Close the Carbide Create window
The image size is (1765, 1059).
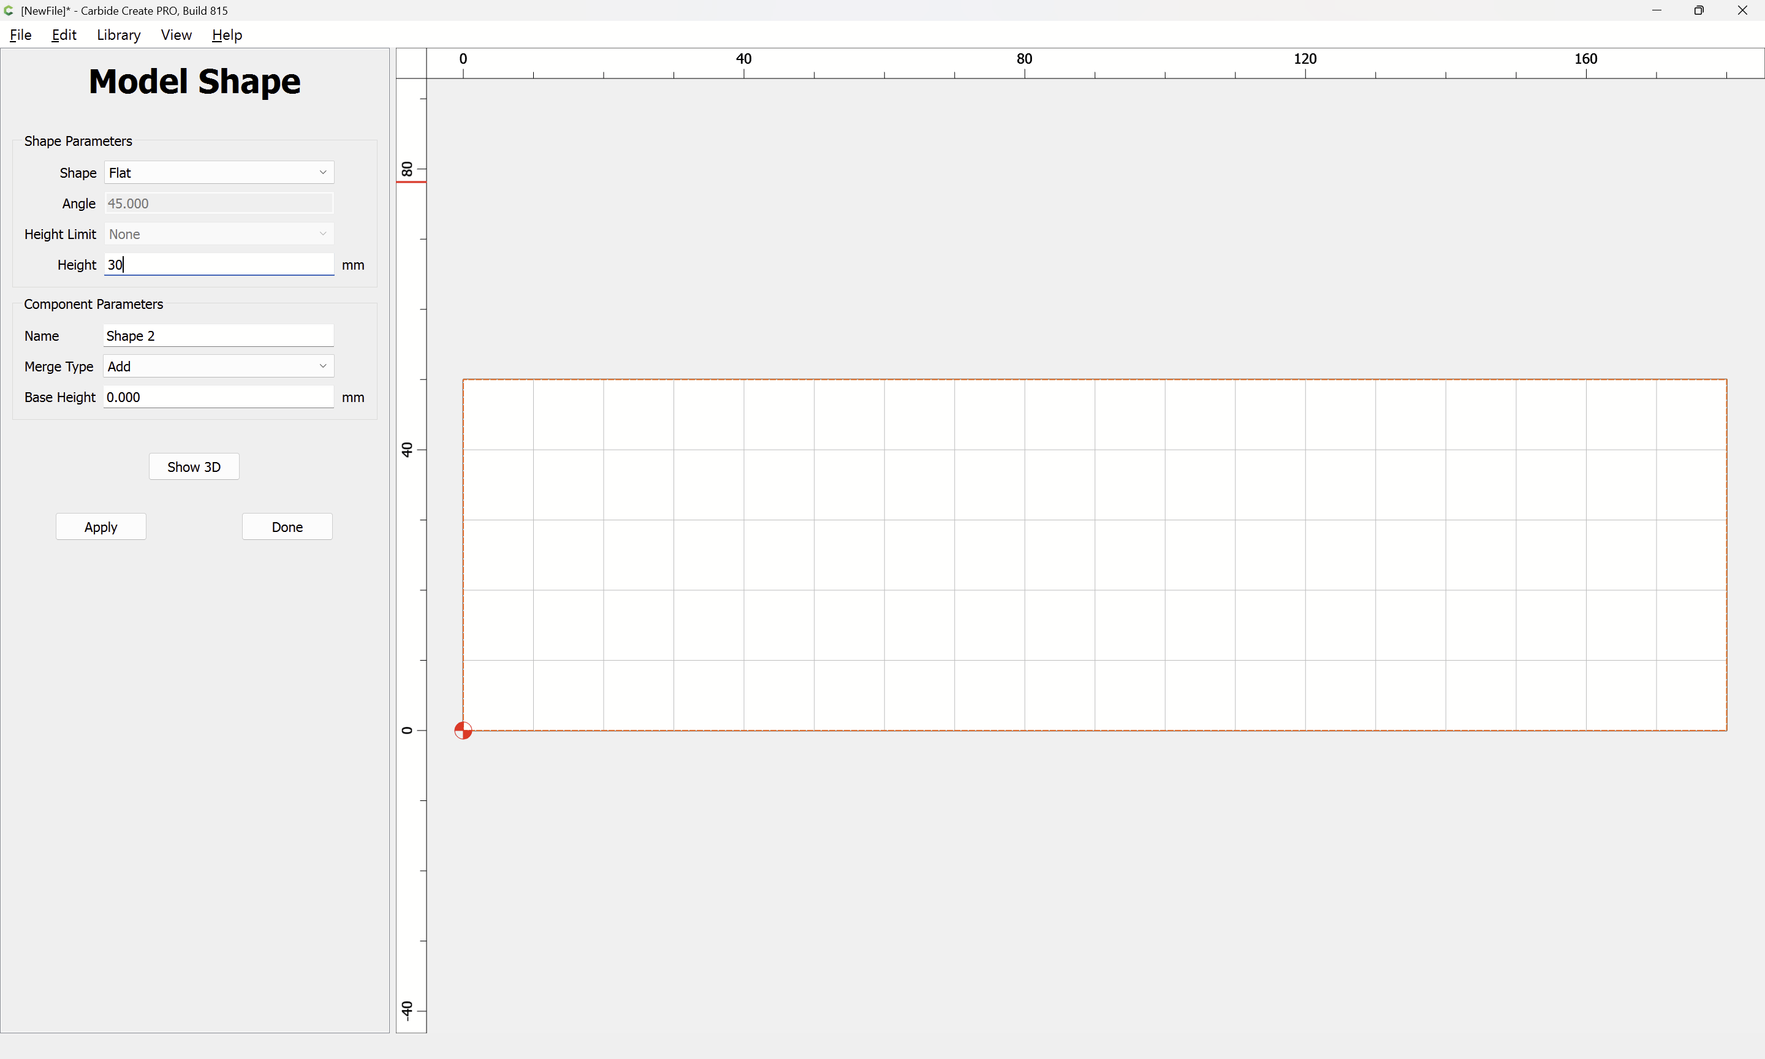[x=1742, y=10]
